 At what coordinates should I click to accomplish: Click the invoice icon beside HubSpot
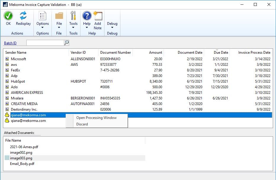7,81
